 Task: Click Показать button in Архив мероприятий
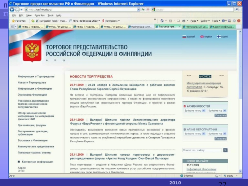(220, 139)
